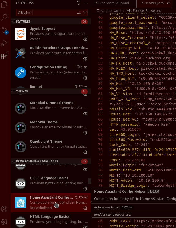Open Extensions views and more actions menu
Screen dimensions: 176x228
point(85,3)
